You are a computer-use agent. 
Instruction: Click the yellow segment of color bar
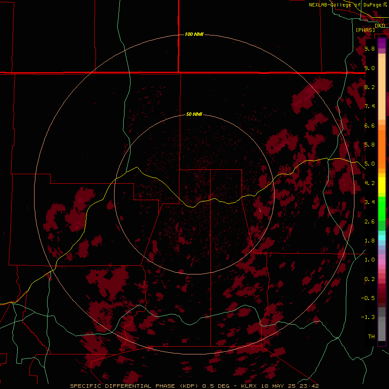382,185
